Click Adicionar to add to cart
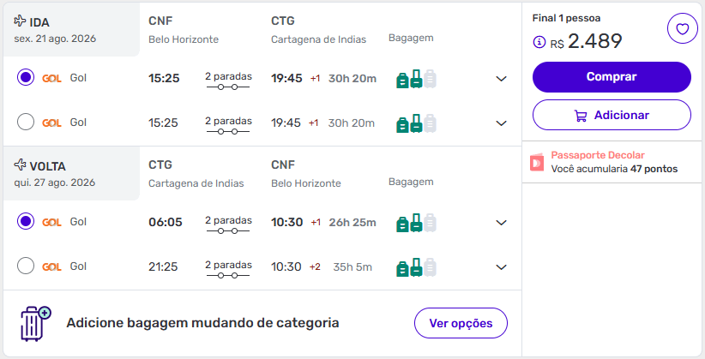This screenshot has width=705, height=359. [612, 115]
